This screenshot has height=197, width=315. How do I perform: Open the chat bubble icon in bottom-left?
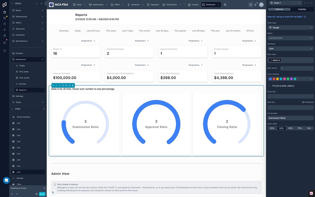(x=6, y=180)
